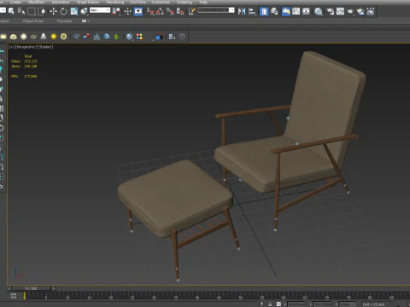Toggle Angle Snap on the toolbar
Viewport: 410px width, 307px height.
(x=160, y=11)
